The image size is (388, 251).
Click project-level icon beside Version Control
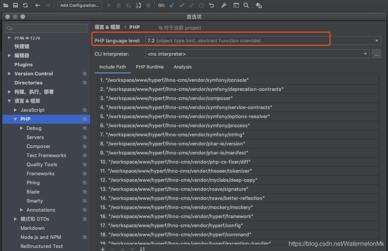(85, 73)
